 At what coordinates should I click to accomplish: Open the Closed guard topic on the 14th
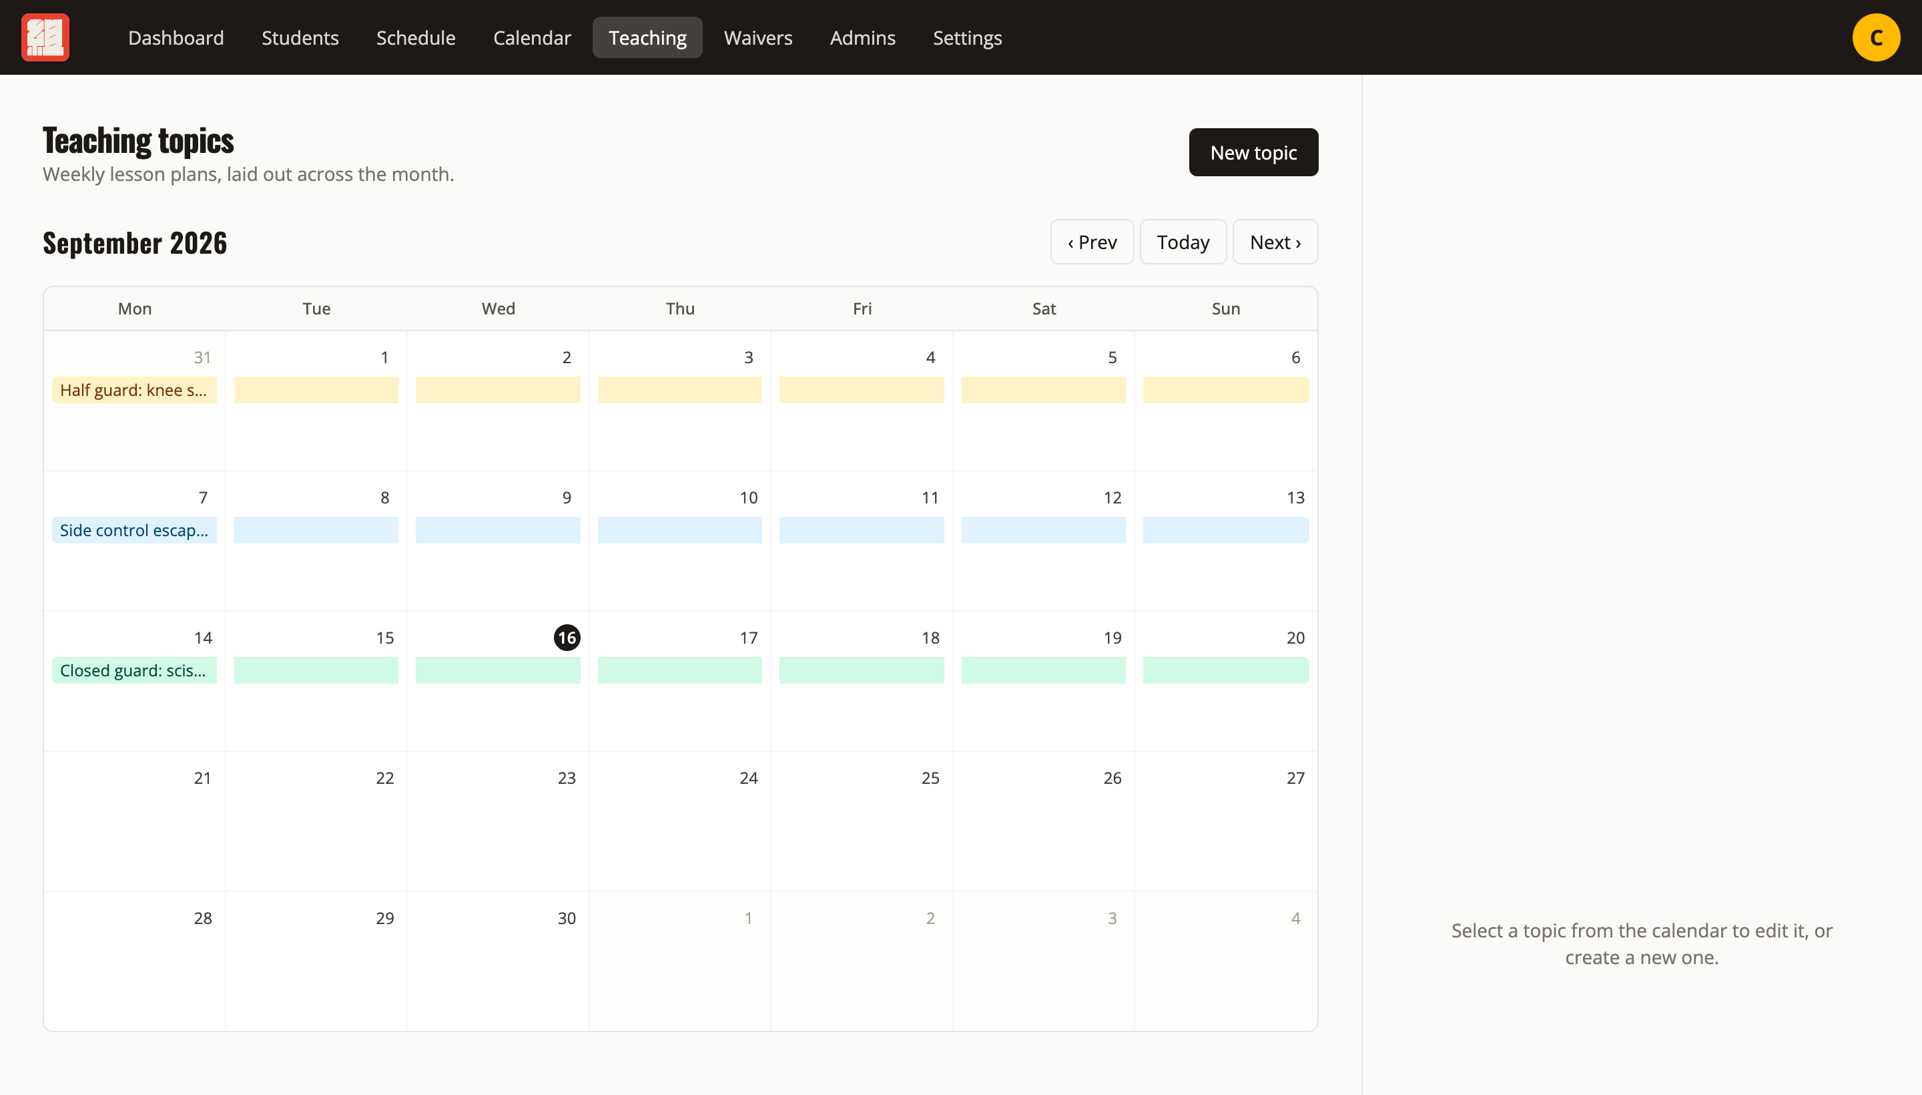[x=135, y=671]
